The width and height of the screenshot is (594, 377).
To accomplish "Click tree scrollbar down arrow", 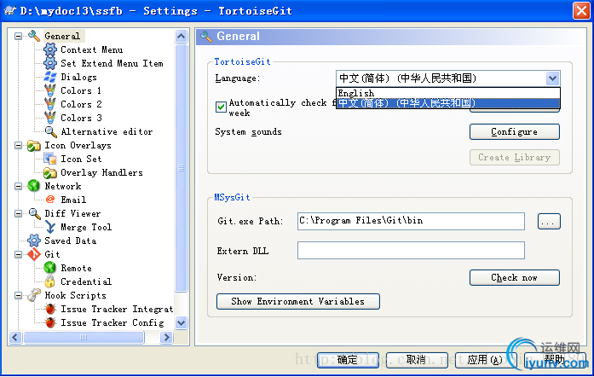I will tap(181, 322).
